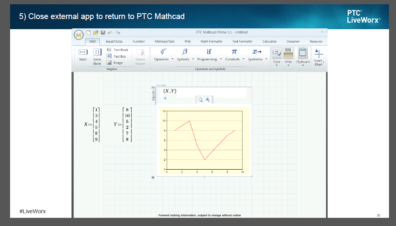The height and width of the screenshot is (226, 396).
Task: Add a new trace with the blue plus
Action: tap(165, 98)
